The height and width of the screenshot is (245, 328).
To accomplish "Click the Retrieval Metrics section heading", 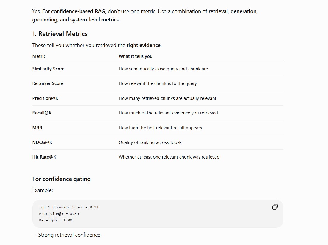I will pos(60,34).
